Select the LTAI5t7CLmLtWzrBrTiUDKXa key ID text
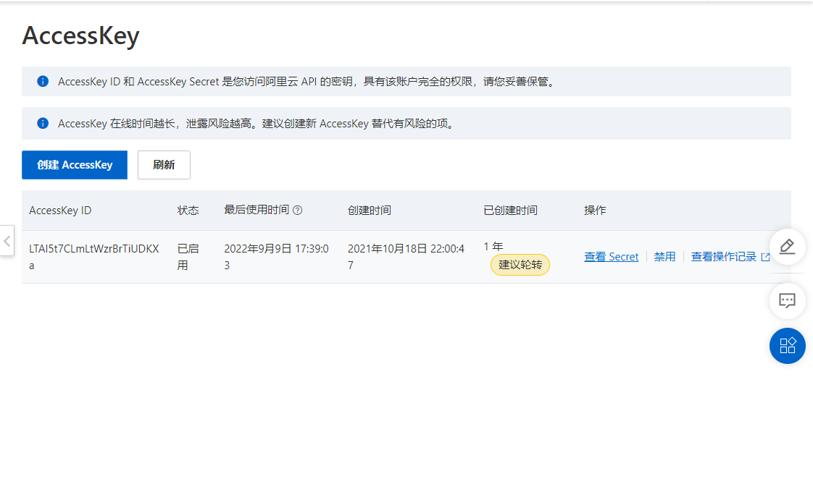 [x=93, y=249]
